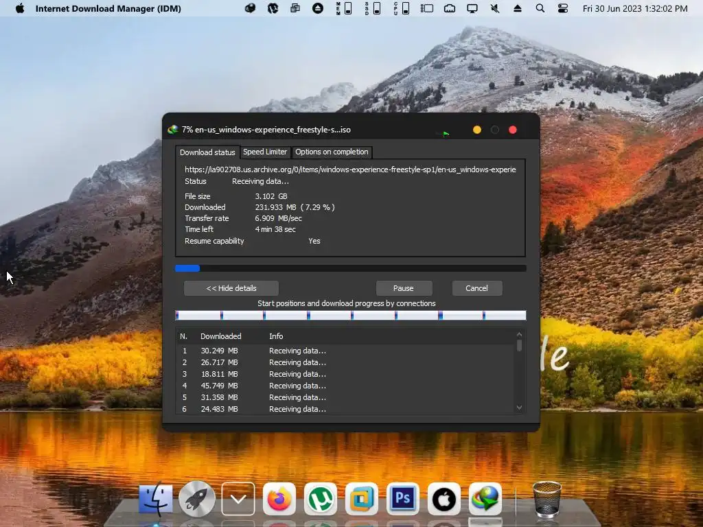The width and height of the screenshot is (703, 527).
Task: Click the connections list scroll-down arrow
Action: tap(519, 408)
